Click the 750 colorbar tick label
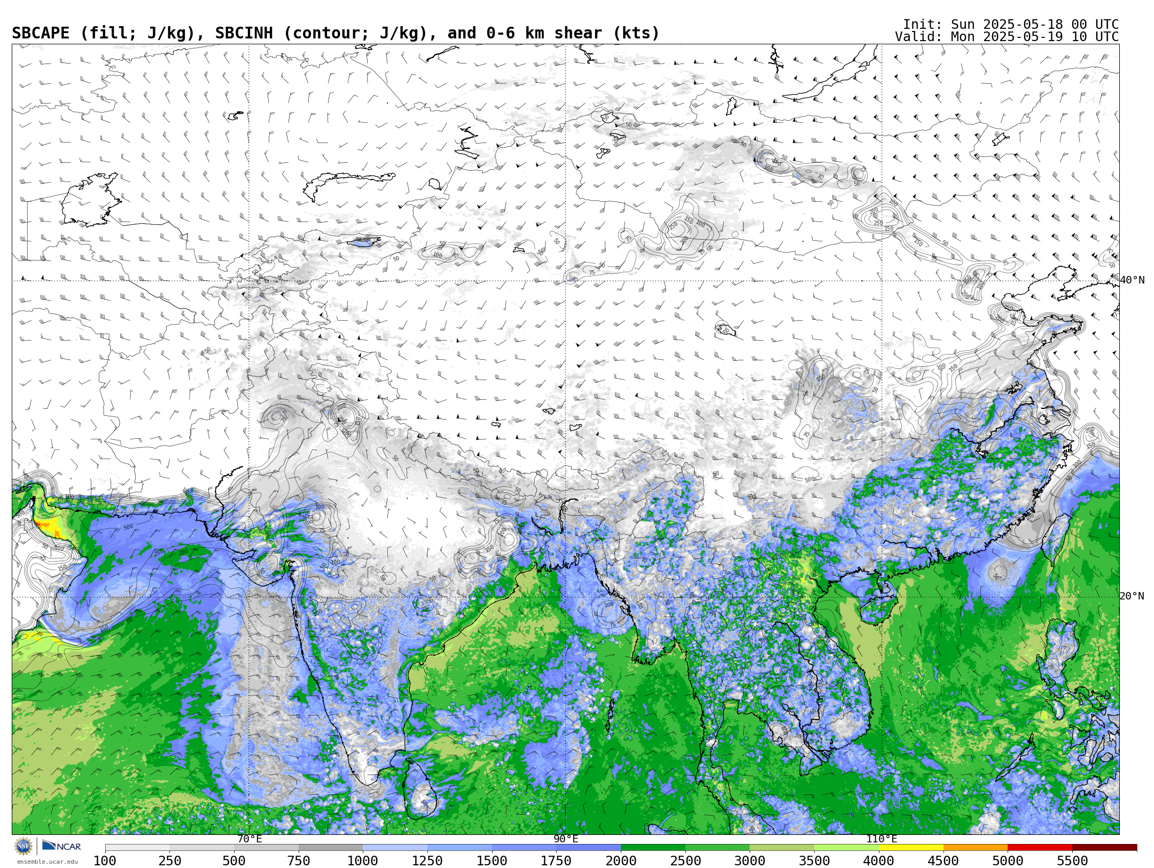 point(299,861)
